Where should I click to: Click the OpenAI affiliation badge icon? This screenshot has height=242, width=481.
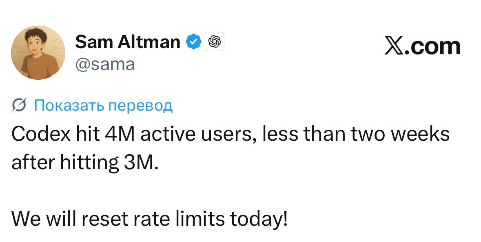pyautogui.click(x=215, y=41)
